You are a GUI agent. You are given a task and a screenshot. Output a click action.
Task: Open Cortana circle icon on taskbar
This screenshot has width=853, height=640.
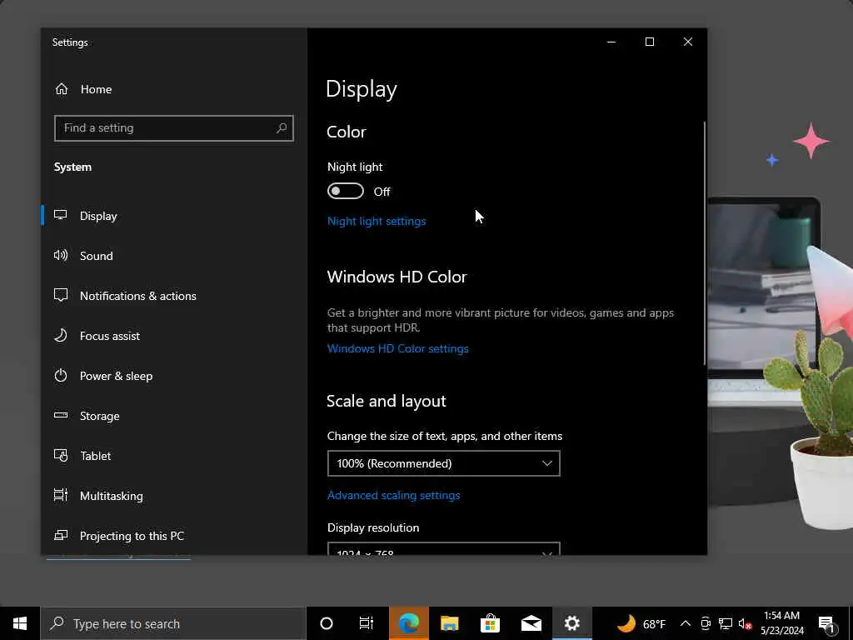tap(327, 623)
